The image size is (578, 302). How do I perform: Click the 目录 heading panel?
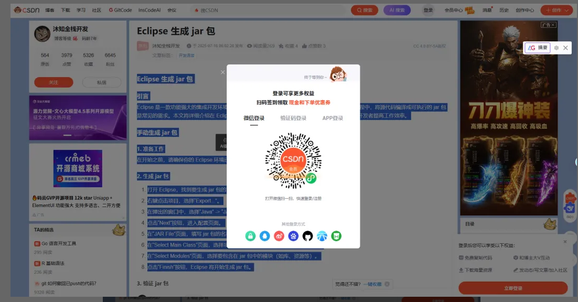[x=509, y=224]
